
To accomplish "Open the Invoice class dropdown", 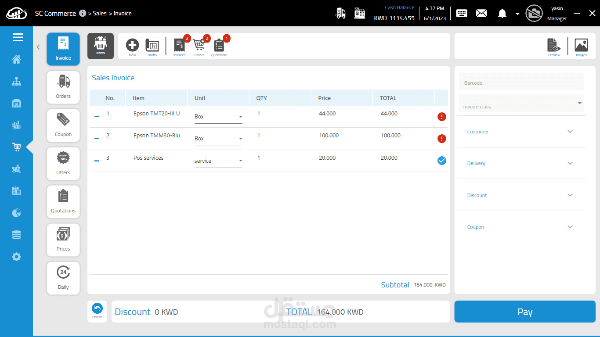I will point(521,104).
